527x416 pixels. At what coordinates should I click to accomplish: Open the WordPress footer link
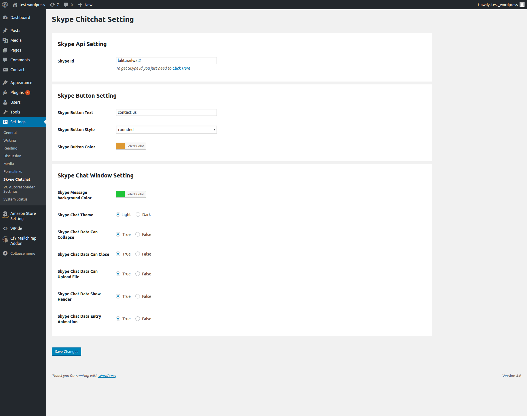click(x=107, y=376)
